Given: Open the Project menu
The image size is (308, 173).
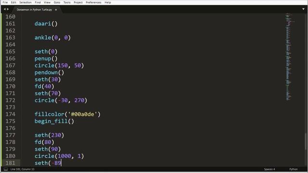Looking at the screenshot, I should tap(78, 2).
